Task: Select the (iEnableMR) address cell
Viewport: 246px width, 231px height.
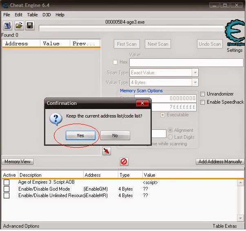Action: tap(95, 195)
